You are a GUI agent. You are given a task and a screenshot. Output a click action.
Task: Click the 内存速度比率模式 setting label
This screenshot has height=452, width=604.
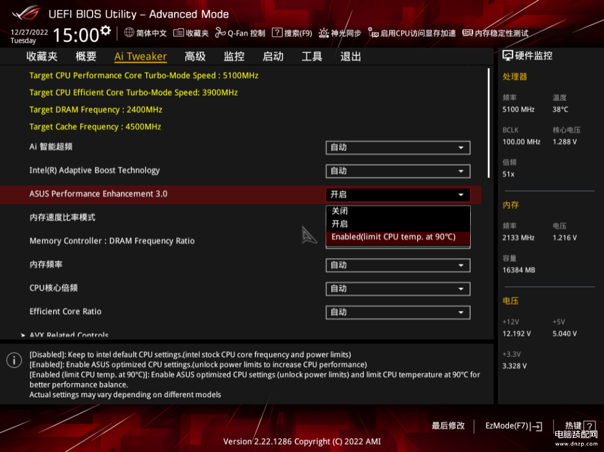pyautogui.click(x=62, y=217)
